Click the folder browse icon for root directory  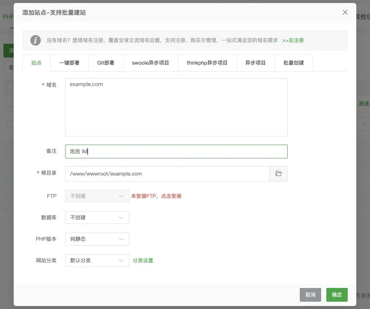278,174
